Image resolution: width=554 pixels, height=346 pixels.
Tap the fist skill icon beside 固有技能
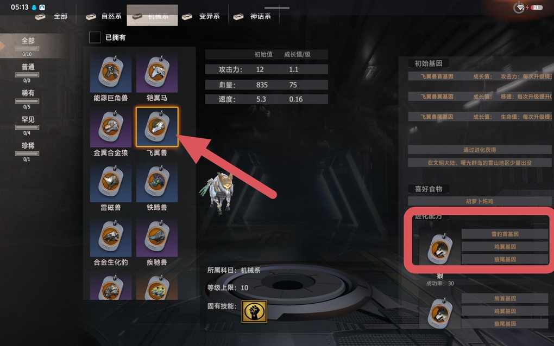[x=254, y=311]
